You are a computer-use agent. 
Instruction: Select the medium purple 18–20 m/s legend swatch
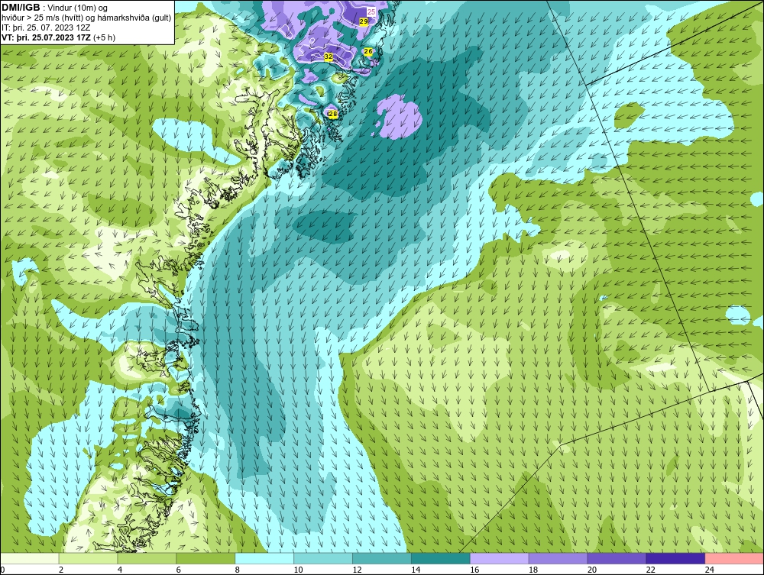click(x=558, y=558)
